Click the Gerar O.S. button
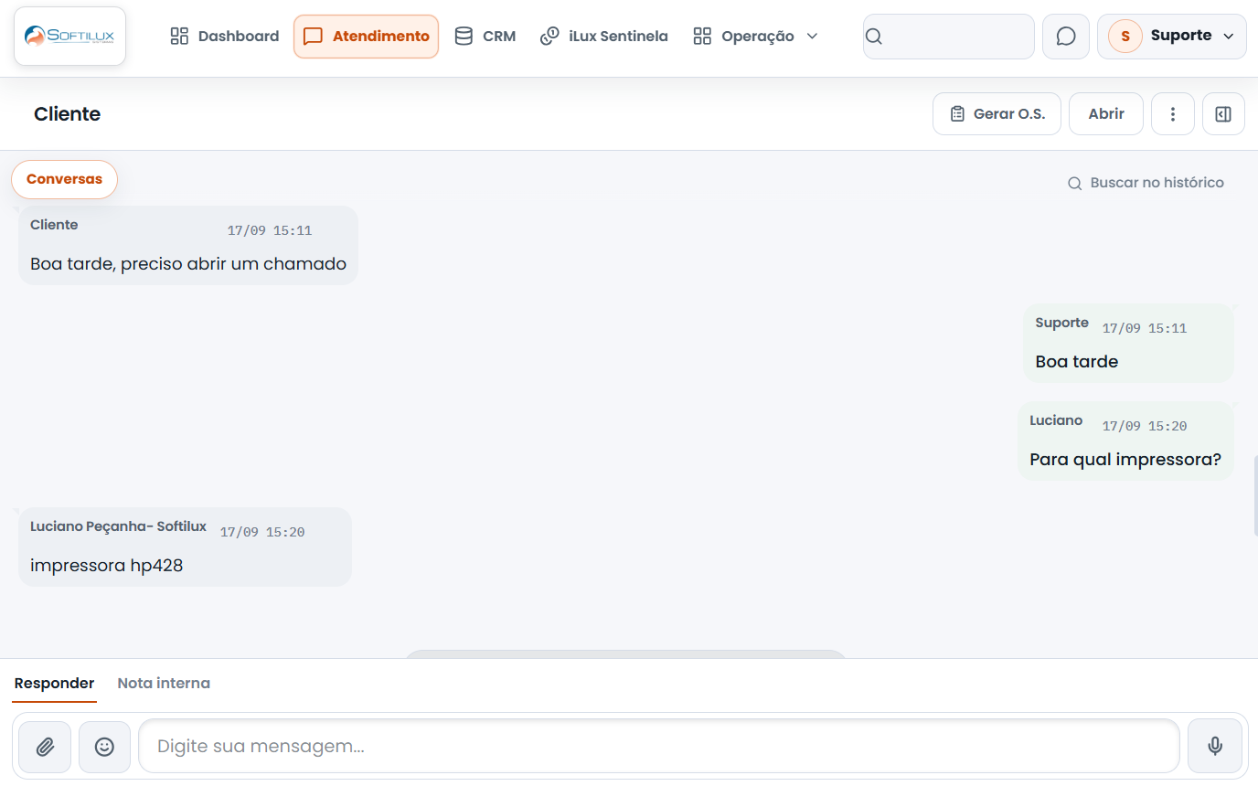 tap(997, 114)
